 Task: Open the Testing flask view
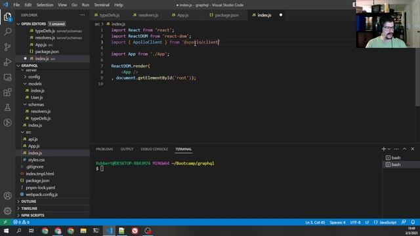click(x=7, y=108)
